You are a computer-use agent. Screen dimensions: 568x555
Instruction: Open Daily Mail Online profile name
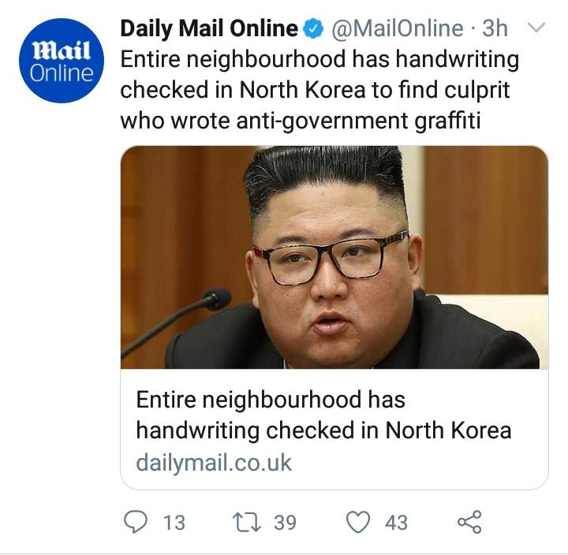pos(208,28)
